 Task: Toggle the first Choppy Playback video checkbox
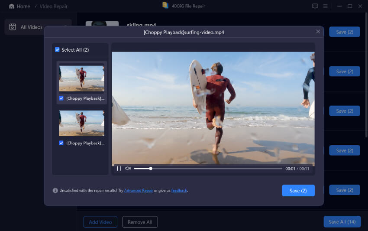click(61, 98)
